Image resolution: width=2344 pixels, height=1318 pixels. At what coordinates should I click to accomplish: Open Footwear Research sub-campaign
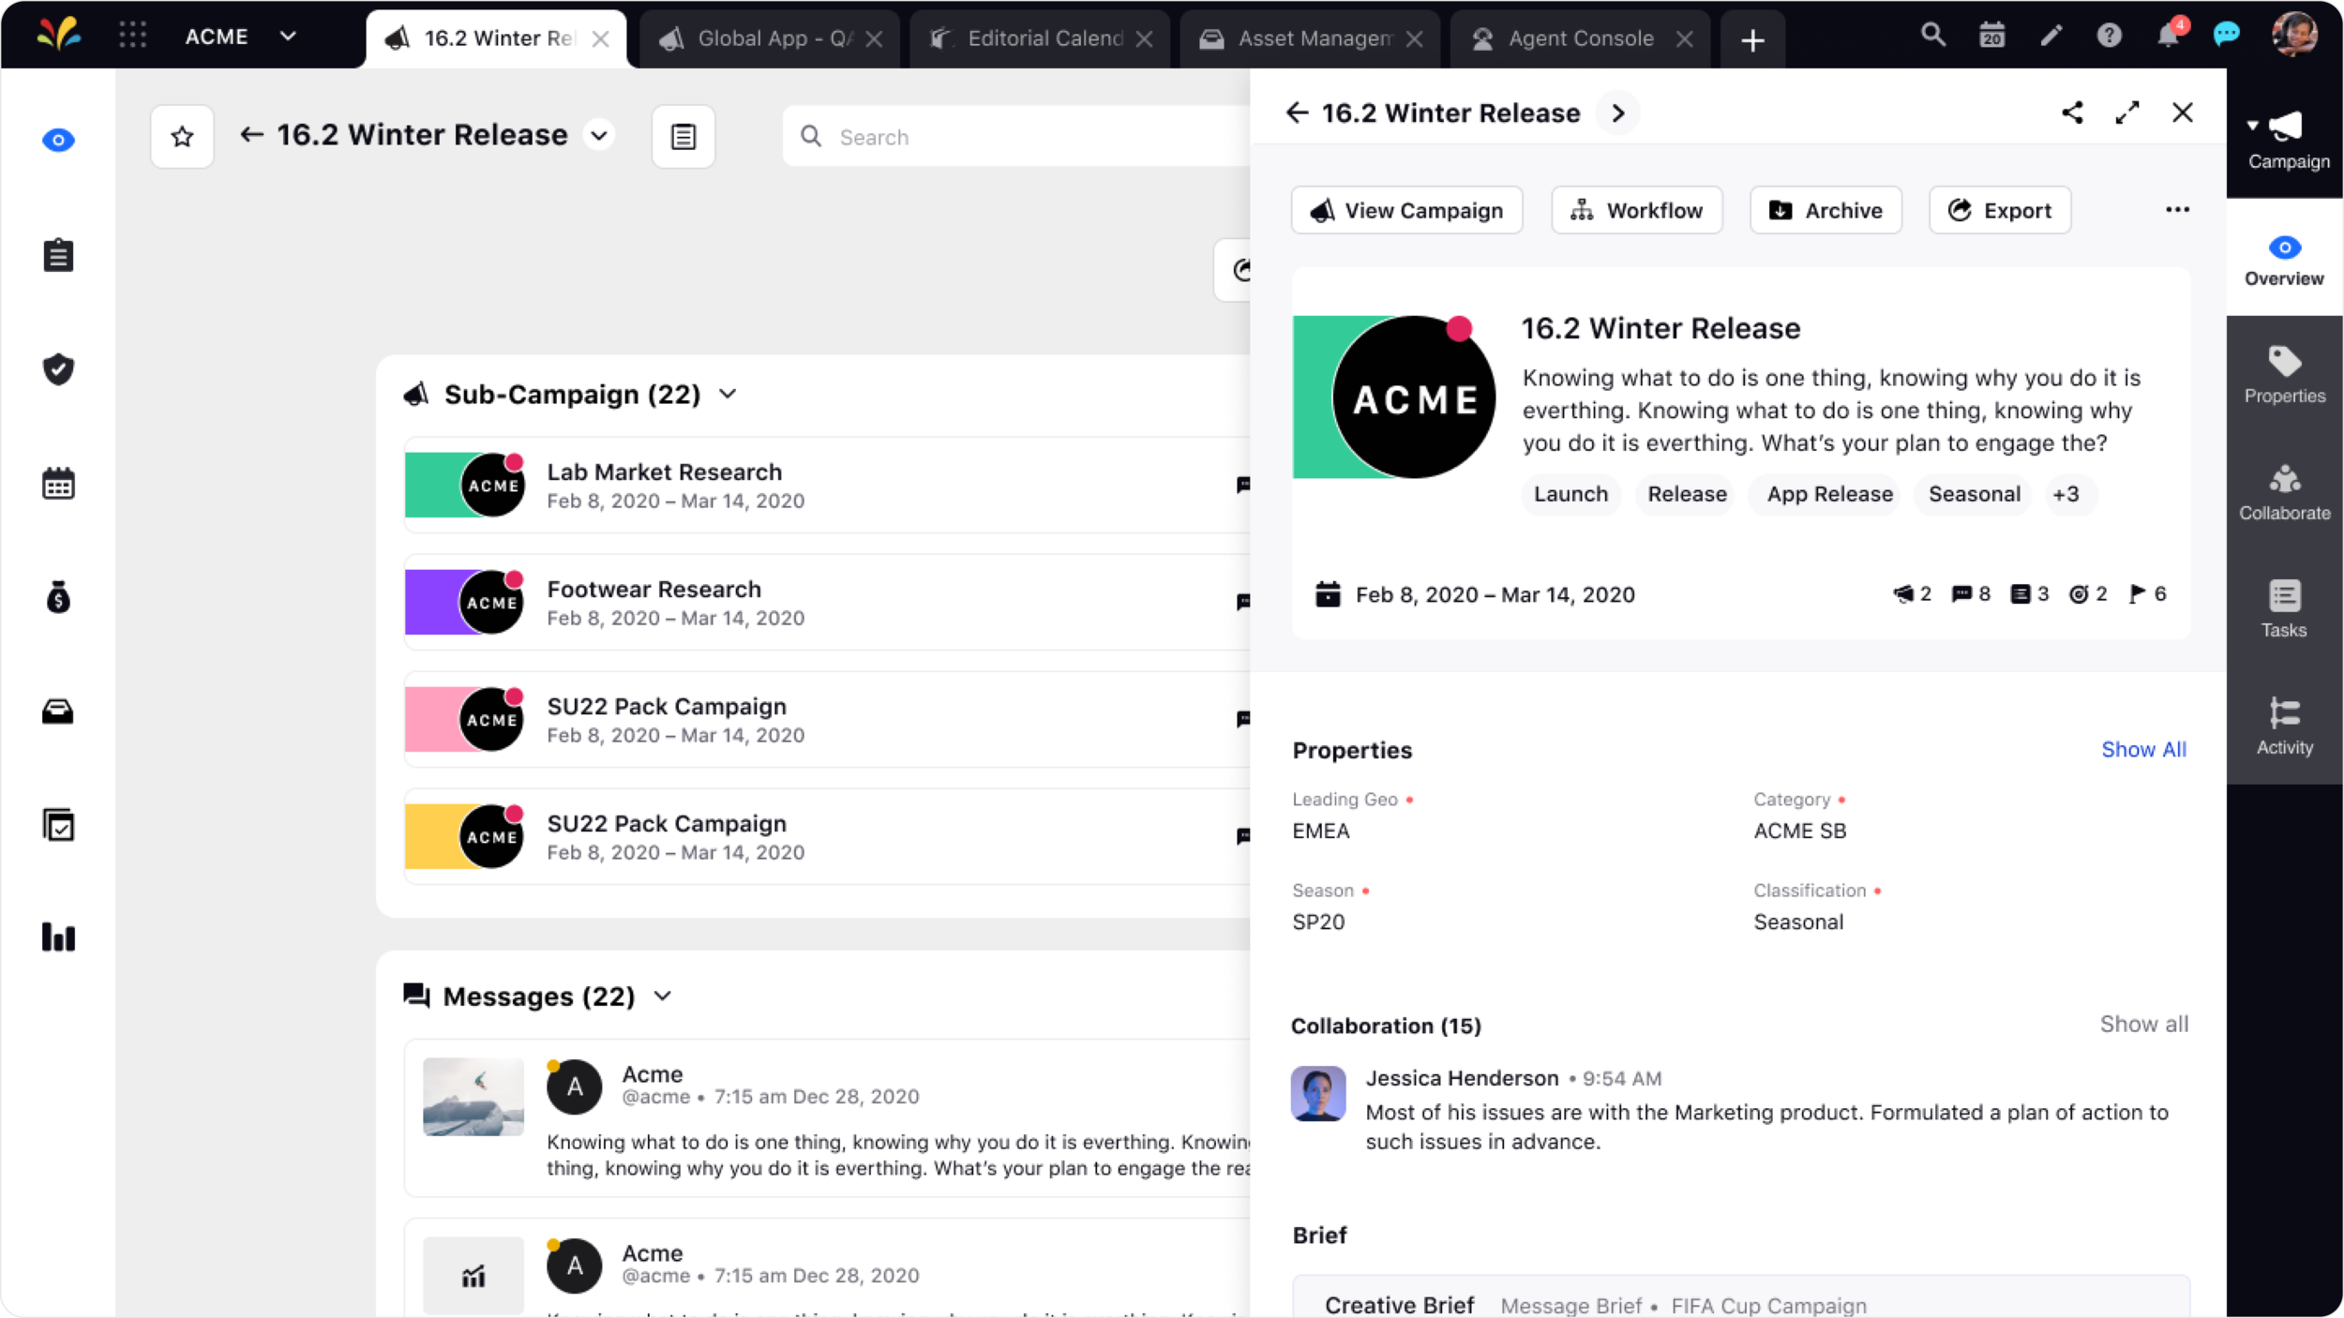pyautogui.click(x=827, y=603)
